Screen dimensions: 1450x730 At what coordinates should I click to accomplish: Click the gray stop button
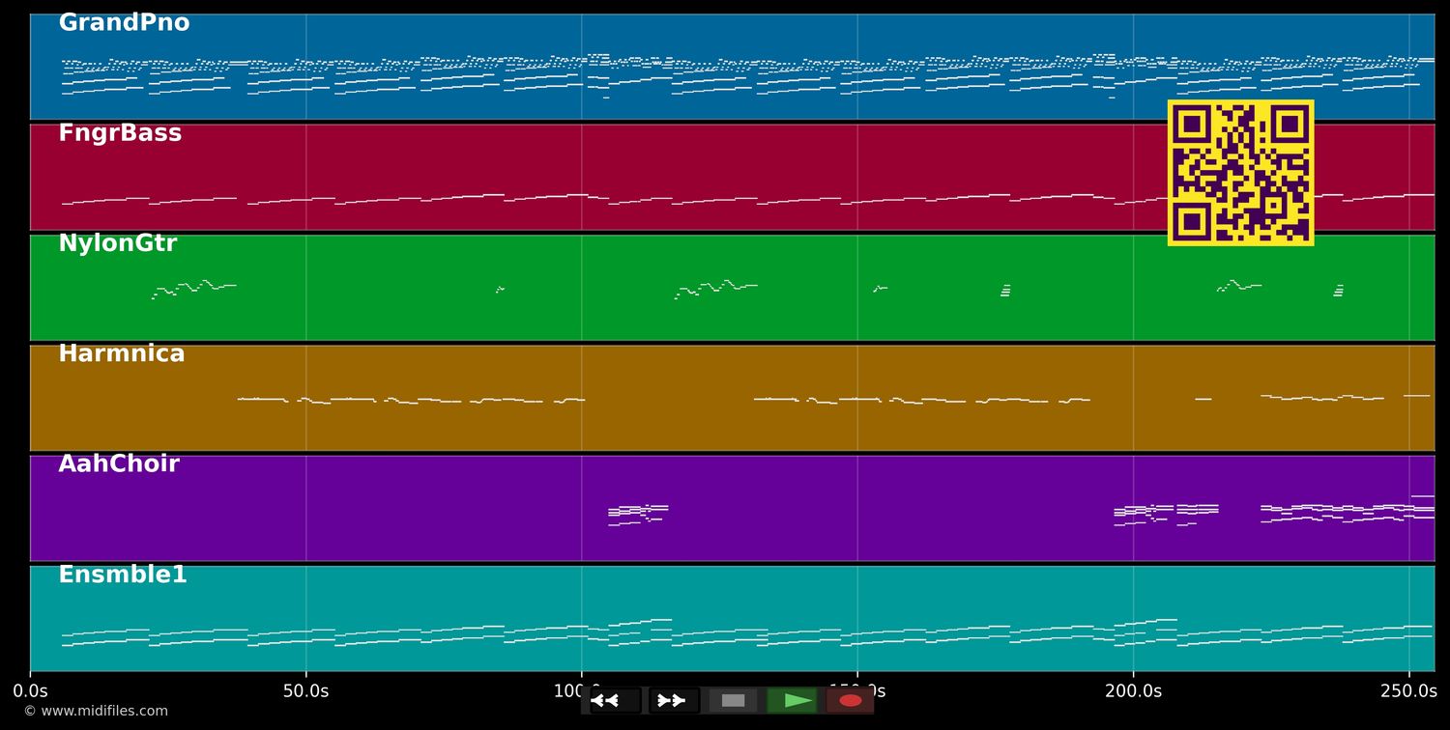733,700
